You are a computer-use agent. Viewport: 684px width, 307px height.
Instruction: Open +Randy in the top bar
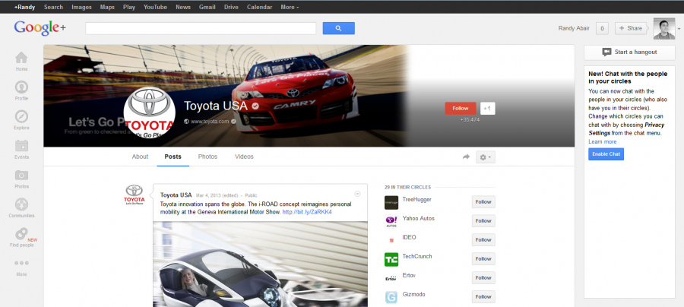[x=24, y=7]
